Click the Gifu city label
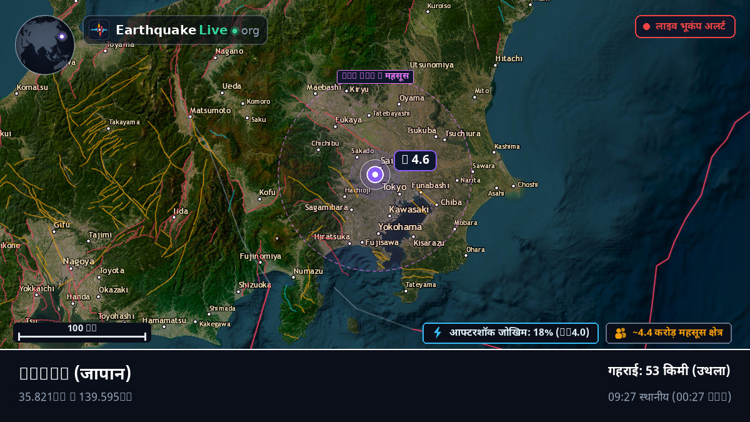This screenshot has width=750, height=422. tap(62, 225)
